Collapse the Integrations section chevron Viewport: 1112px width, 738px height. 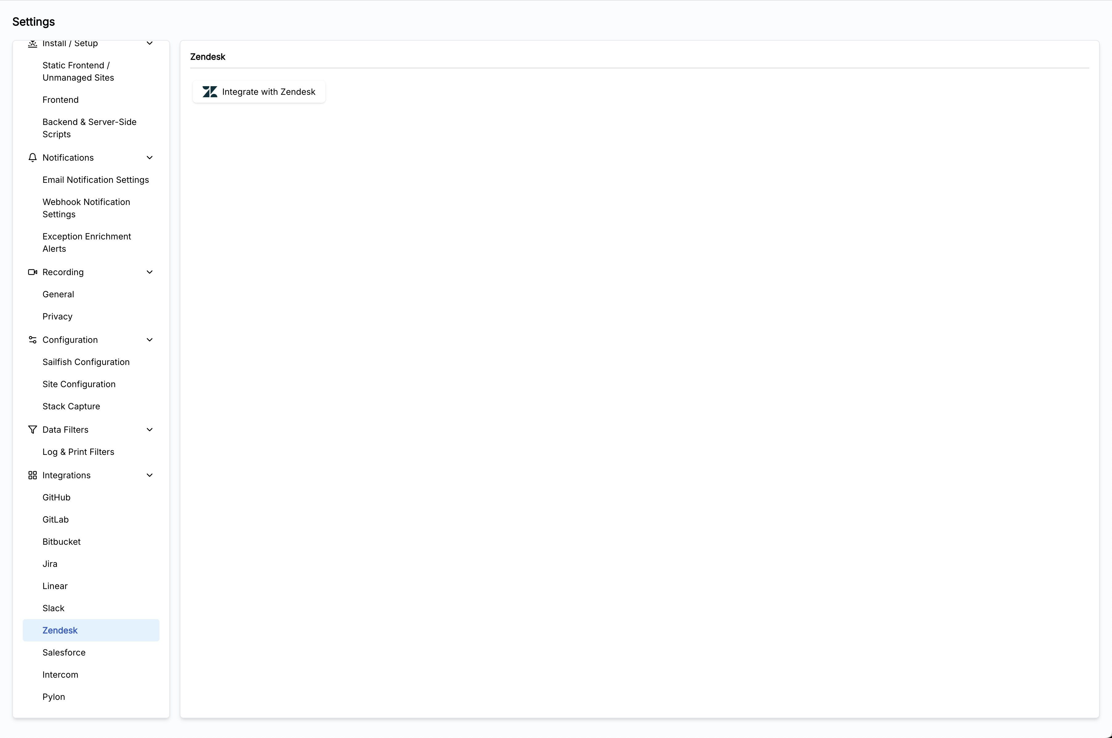pos(150,475)
